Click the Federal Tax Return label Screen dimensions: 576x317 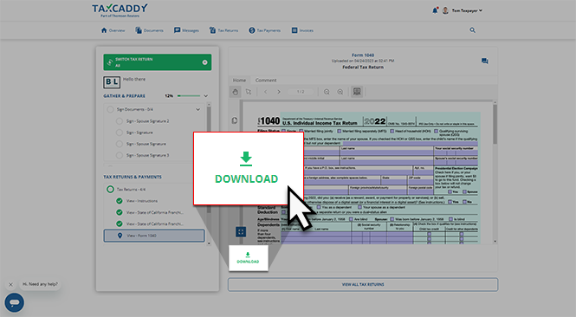click(x=363, y=68)
